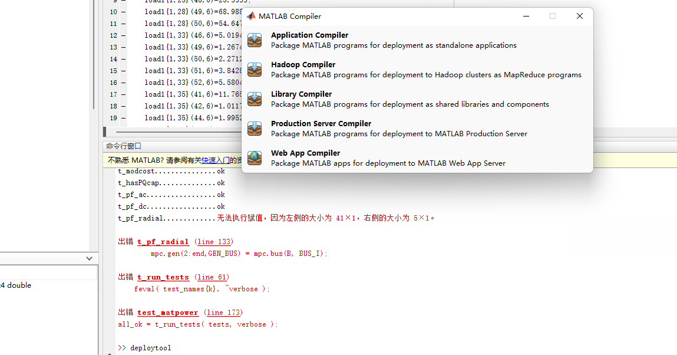Click the description about shared libraries and components

[x=410, y=104]
